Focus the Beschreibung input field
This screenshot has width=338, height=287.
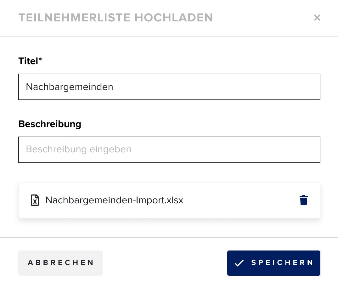pos(169,150)
